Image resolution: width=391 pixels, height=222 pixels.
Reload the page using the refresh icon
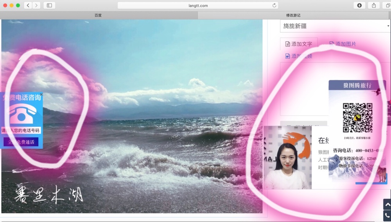(274, 5)
